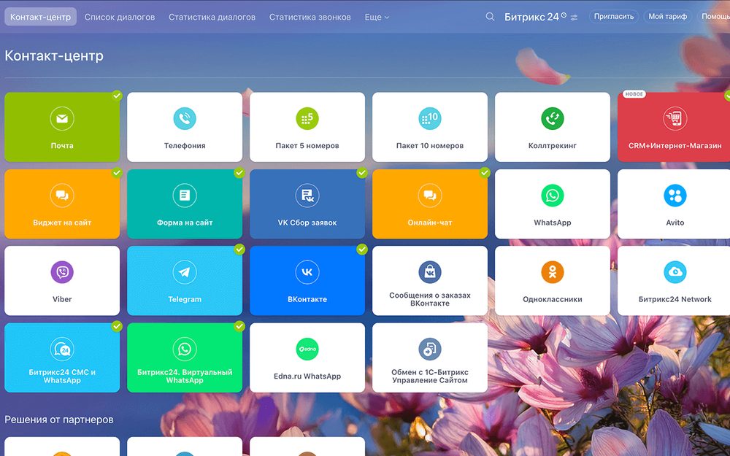Open the Статистика звонков tab
Screen dimensions: 730x456
click(x=310, y=18)
